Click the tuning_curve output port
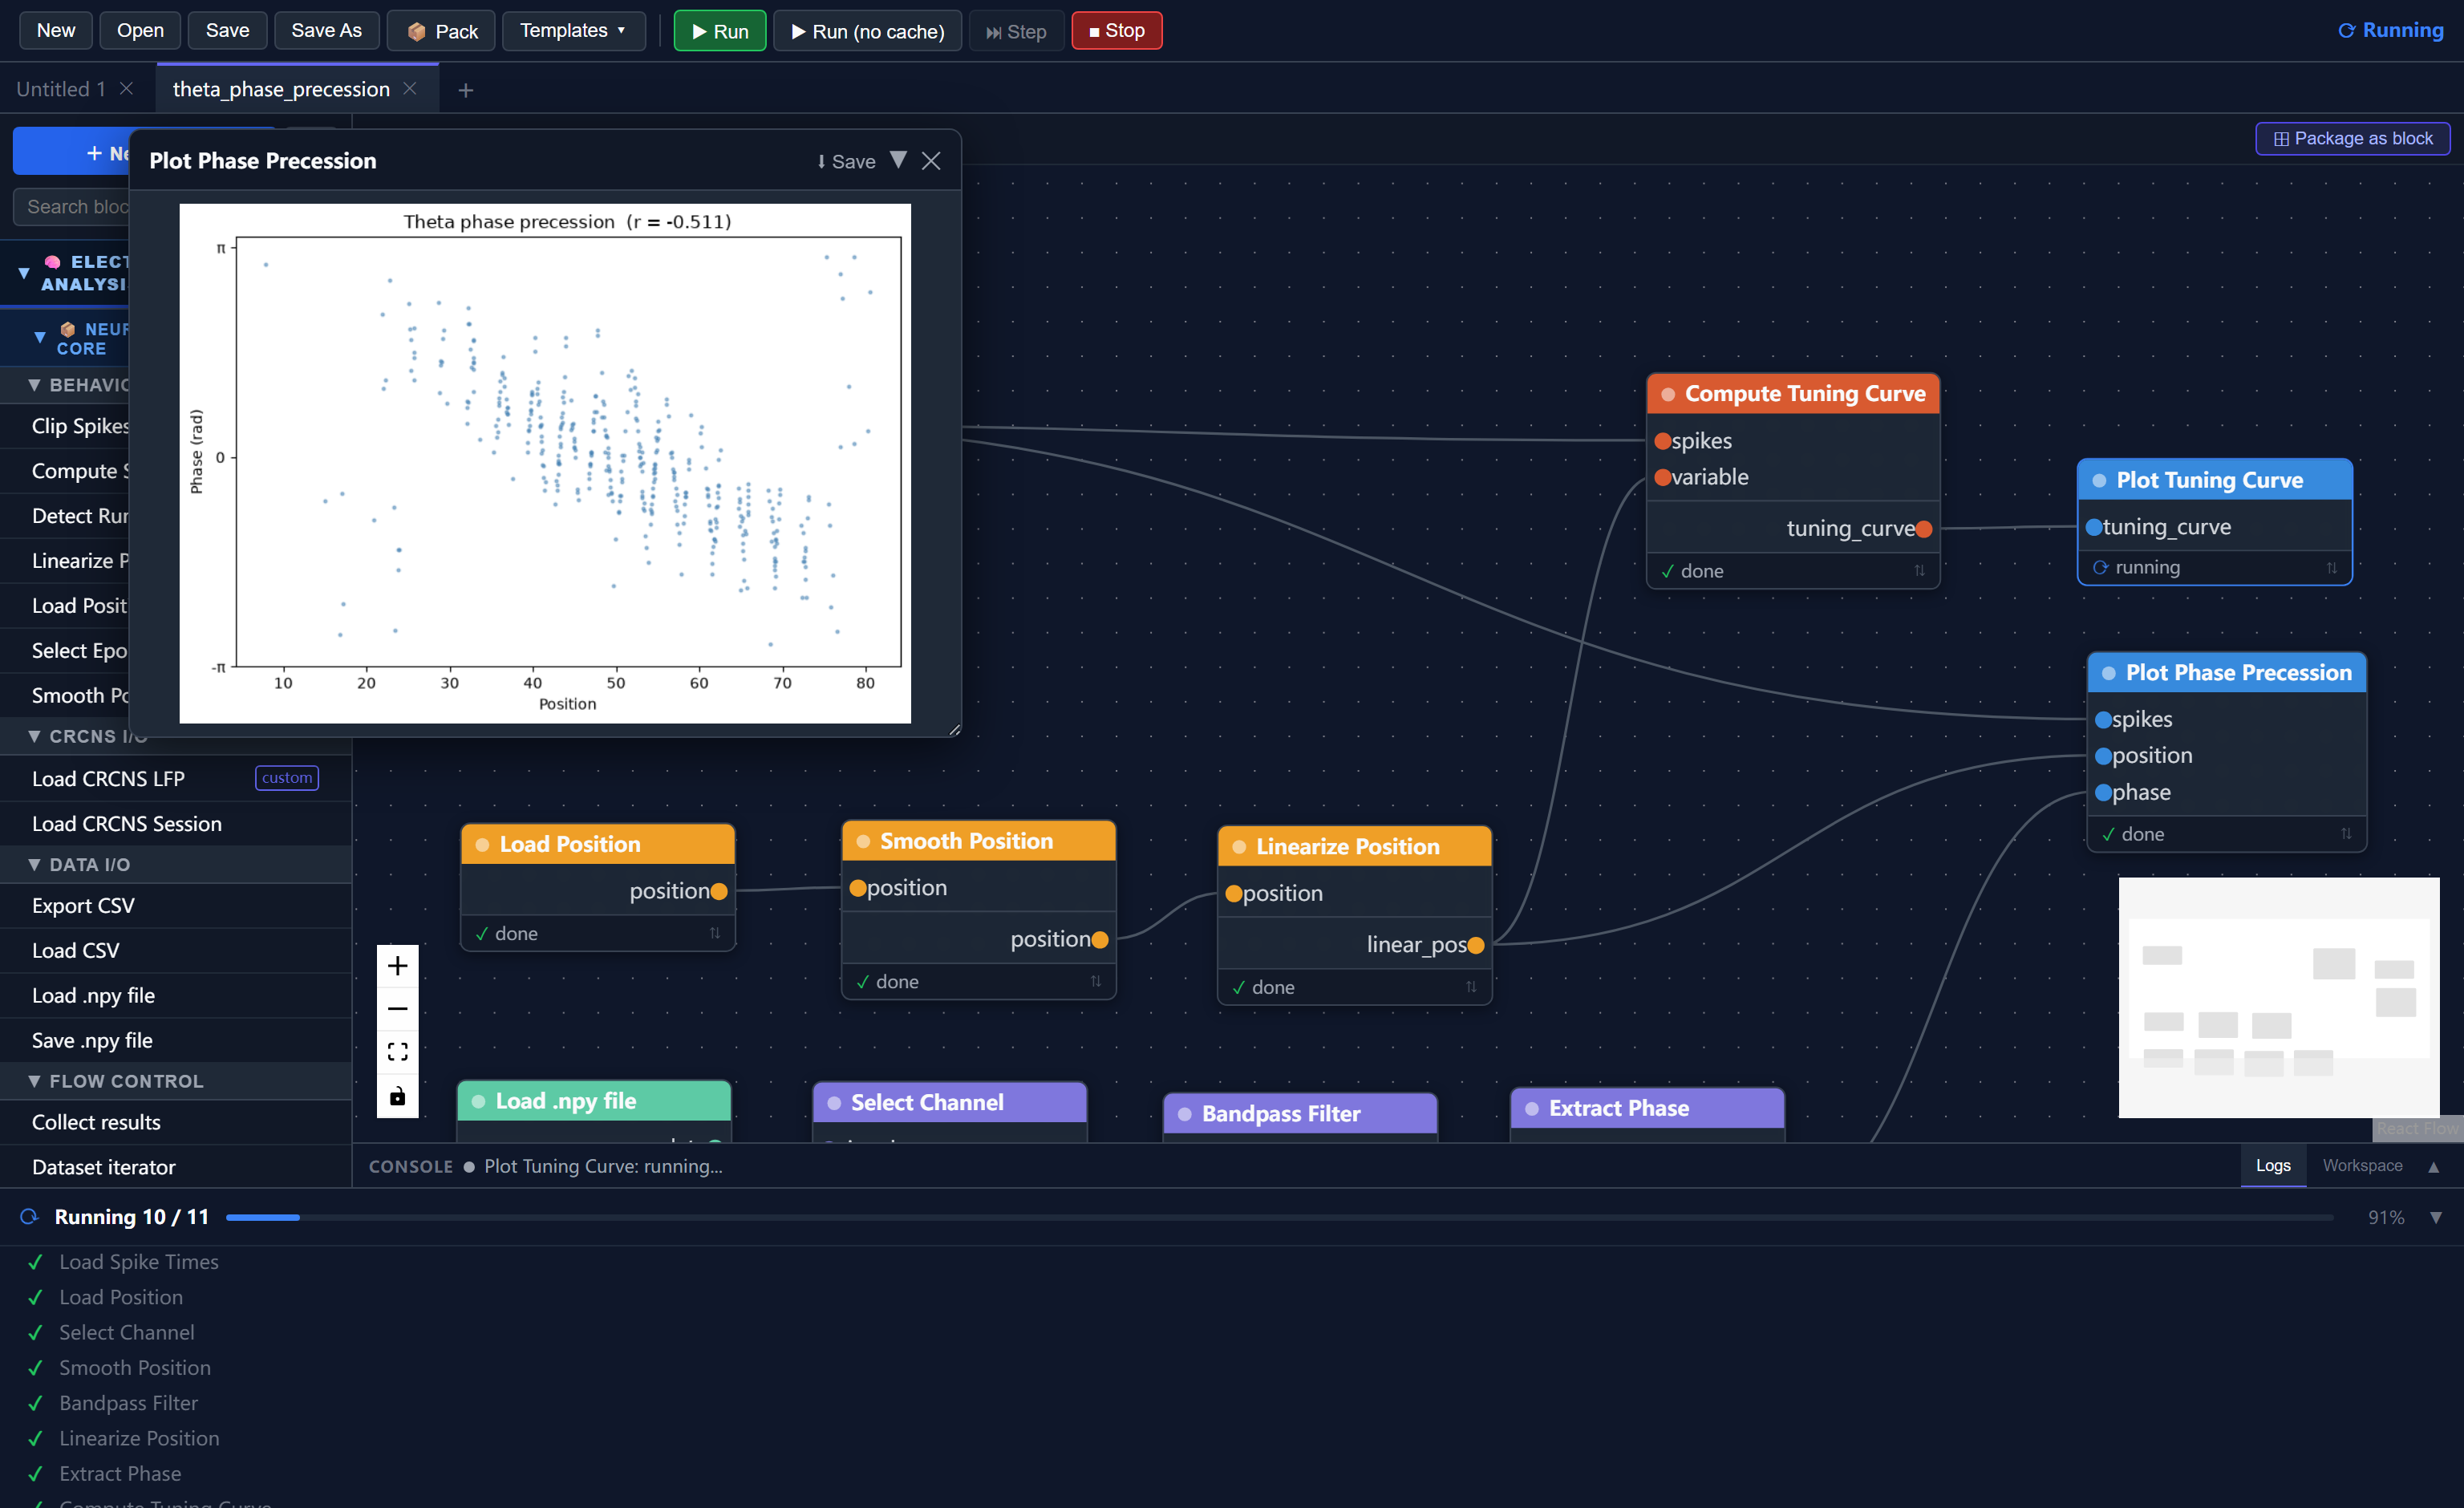Image resolution: width=2464 pixels, height=1508 pixels. click(1924, 528)
